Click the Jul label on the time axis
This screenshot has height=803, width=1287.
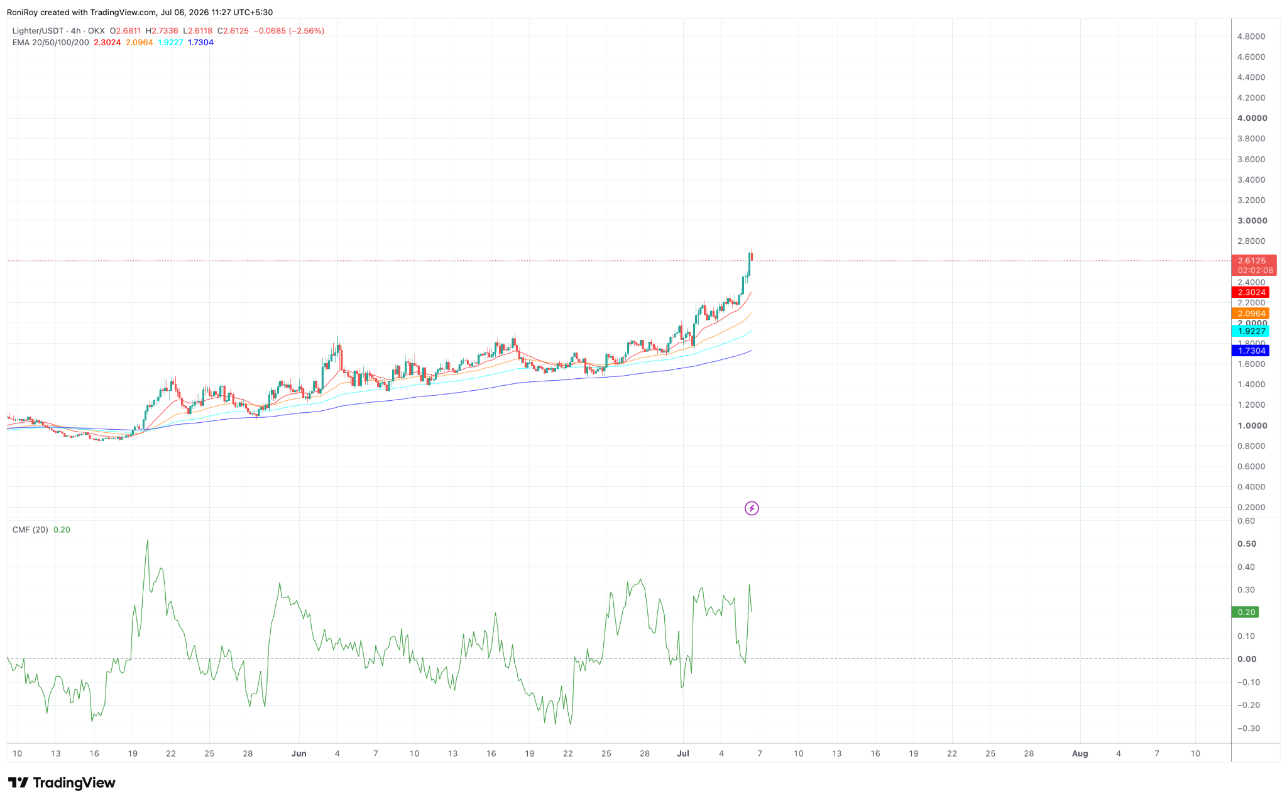683,753
